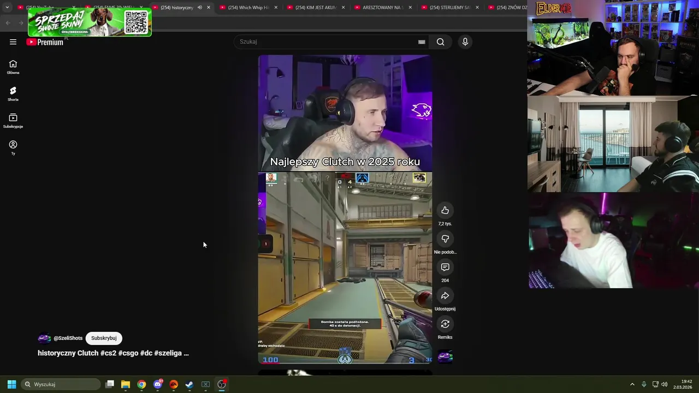This screenshot has width=699, height=393.
Task: Open Shorts from the sidebar
Action: coord(13,94)
